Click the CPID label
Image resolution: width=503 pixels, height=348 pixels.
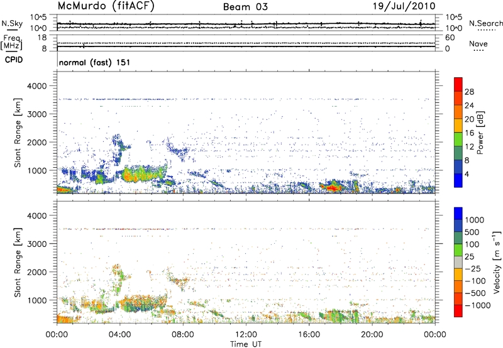tap(14, 60)
